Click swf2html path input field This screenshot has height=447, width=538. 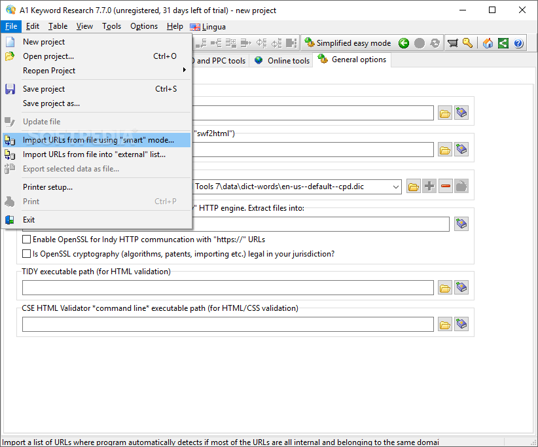313,150
